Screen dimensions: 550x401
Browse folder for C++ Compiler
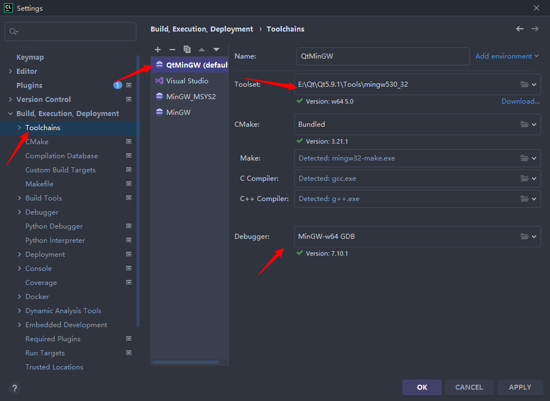[525, 199]
